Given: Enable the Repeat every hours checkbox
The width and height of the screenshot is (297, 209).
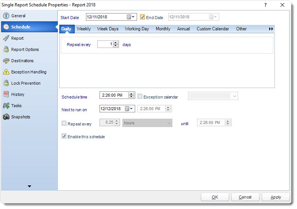Looking at the screenshot, I should pyautogui.click(x=64, y=123).
